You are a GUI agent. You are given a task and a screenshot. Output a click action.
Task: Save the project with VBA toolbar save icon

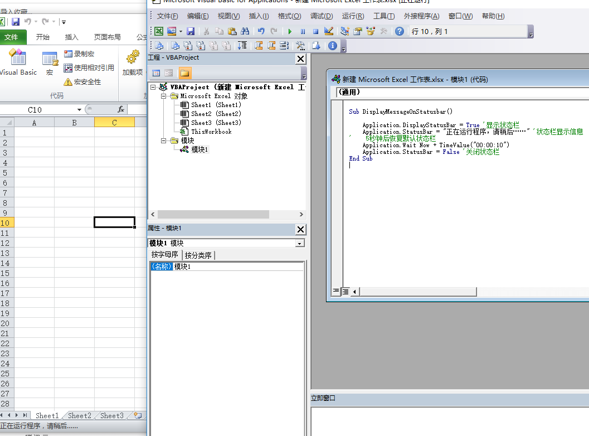click(191, 32)
